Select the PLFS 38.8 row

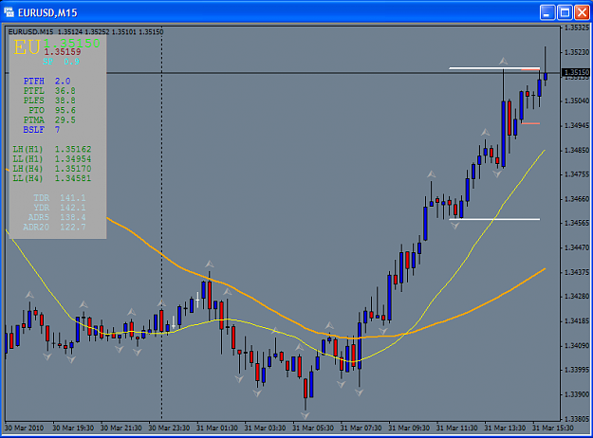click(x=49, y=100)
